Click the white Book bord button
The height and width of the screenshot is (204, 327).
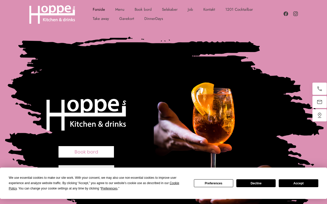click(x=86, y=152)
